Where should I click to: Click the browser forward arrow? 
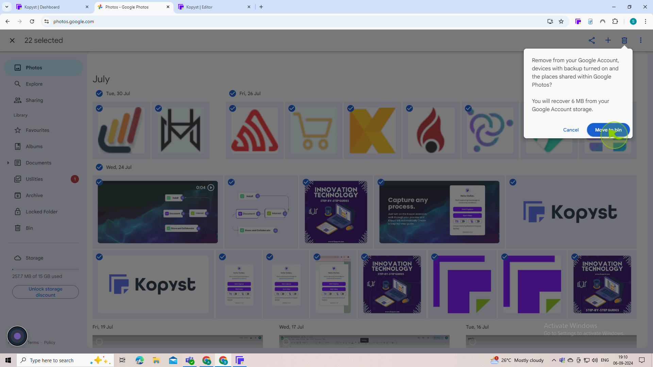click(20, 21)
